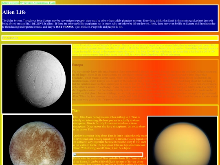
Task: Click the Europa moon photo
Action: coord(37,140)
